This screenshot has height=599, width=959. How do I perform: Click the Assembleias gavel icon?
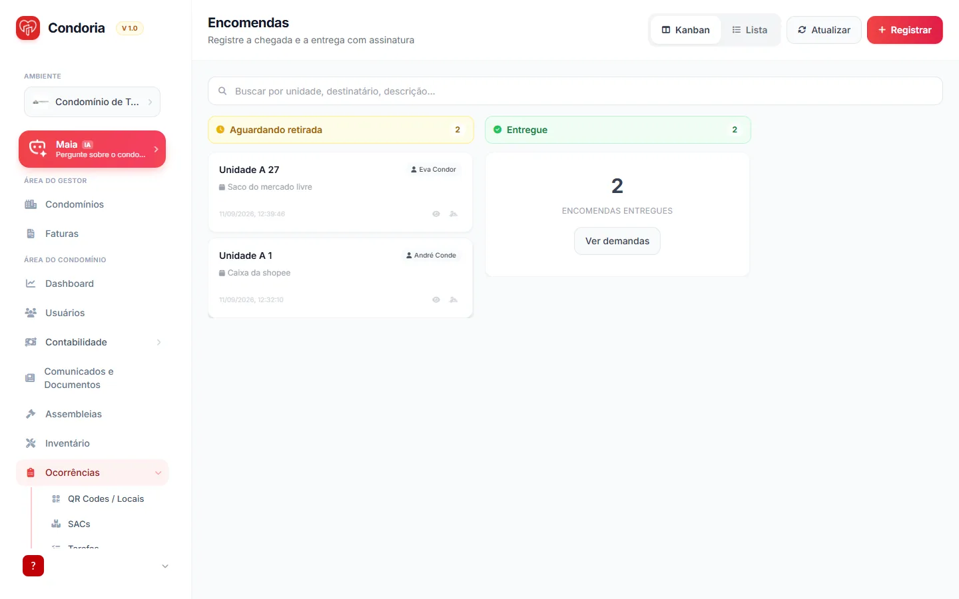(31, 414)
